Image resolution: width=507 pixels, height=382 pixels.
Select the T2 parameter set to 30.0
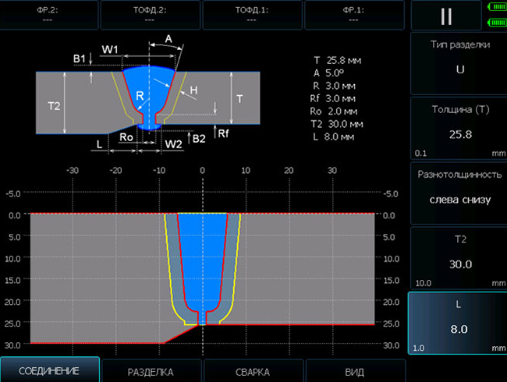pyautogui.click(x=456, y=257)
